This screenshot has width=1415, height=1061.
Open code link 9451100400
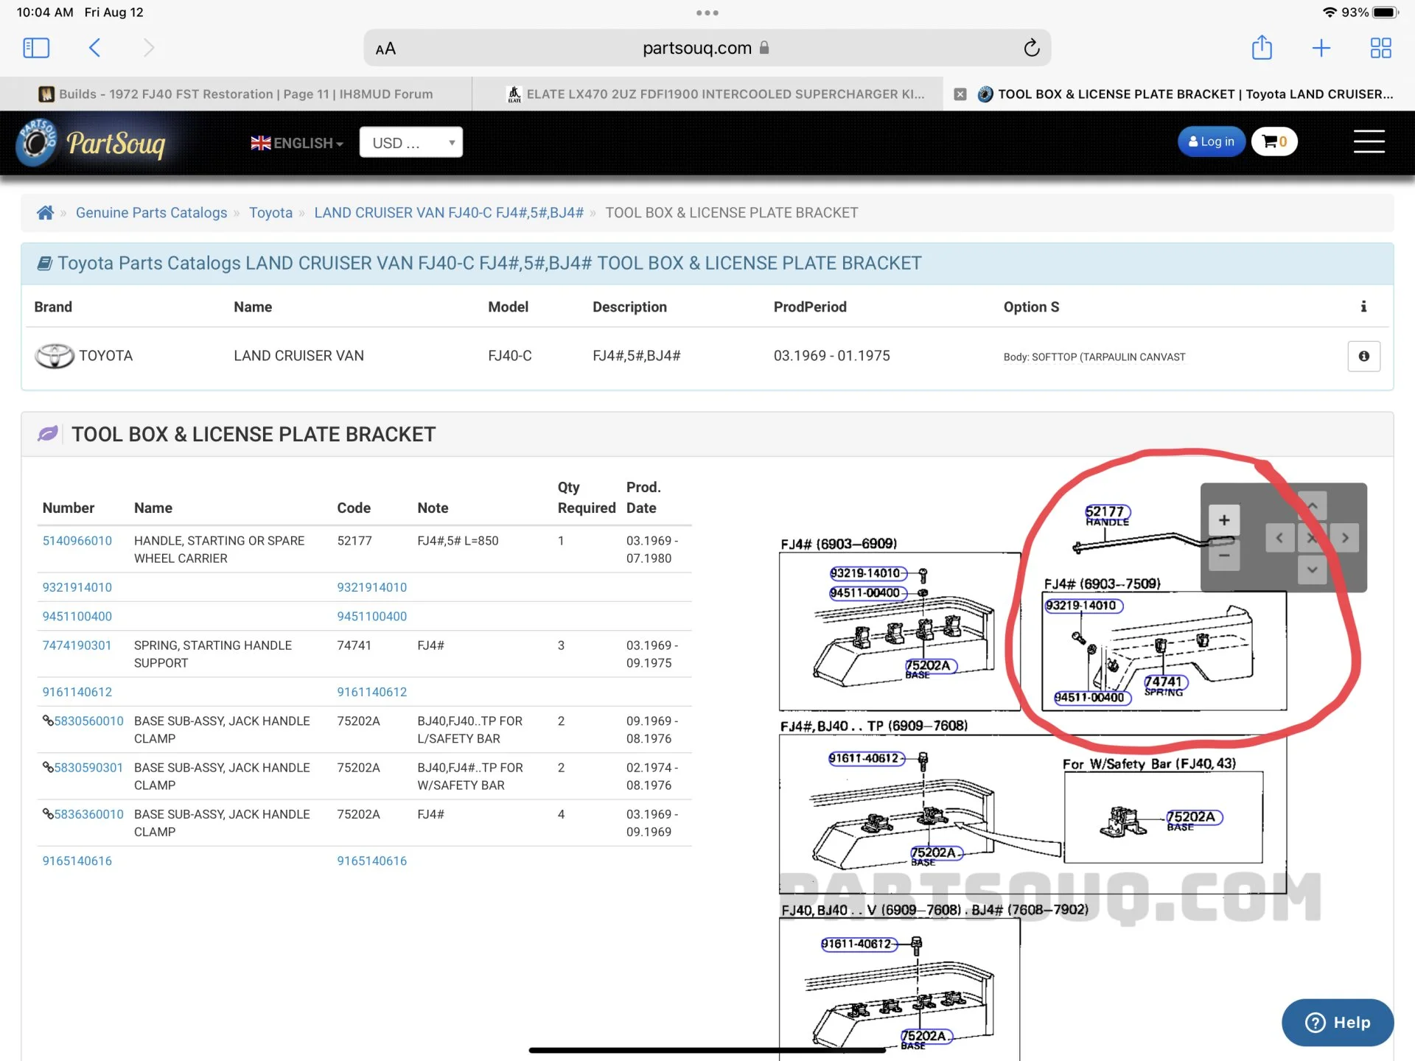[372, 616]
